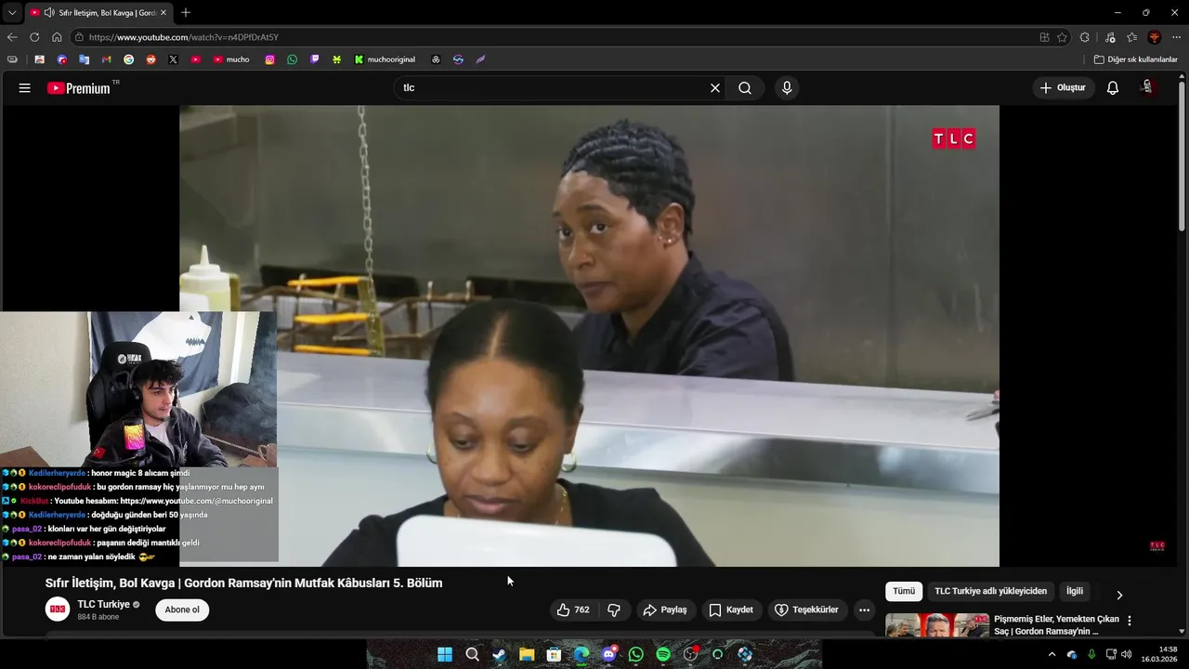
Task: Open the YouTube hamburger guide menu
Action: [25, 88]
